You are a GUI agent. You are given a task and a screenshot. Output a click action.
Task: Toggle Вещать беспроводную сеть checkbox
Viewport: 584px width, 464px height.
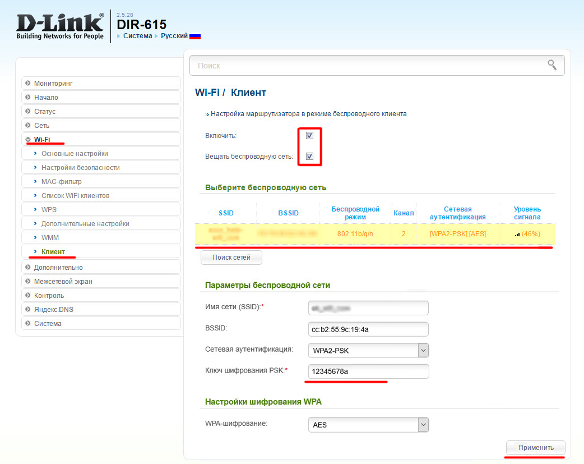pos(309,157)
